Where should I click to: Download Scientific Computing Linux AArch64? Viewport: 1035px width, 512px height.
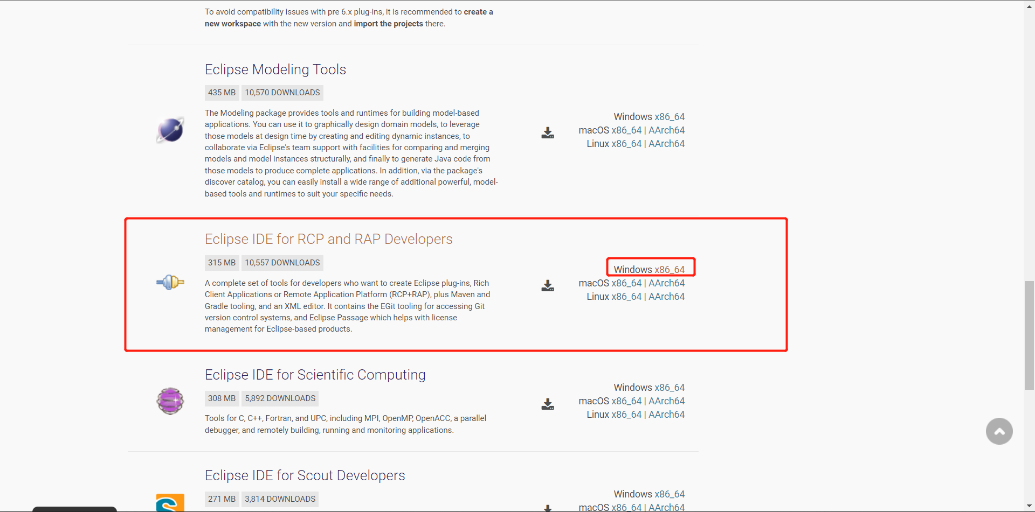[667, 415]
